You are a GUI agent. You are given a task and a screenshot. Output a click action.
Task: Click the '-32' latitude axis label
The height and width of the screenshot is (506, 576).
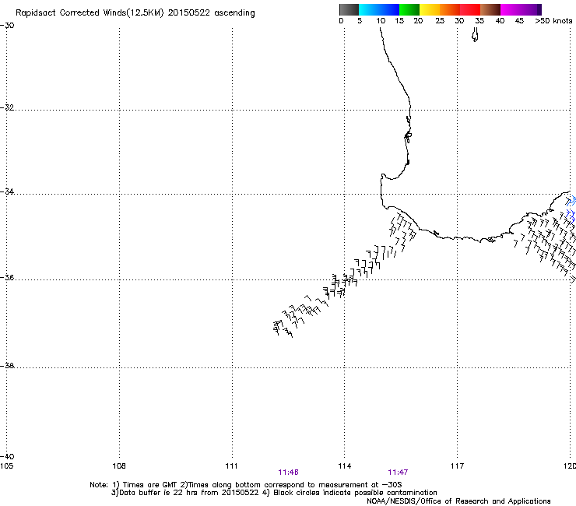pyautogui.click(x=7, y=107)
